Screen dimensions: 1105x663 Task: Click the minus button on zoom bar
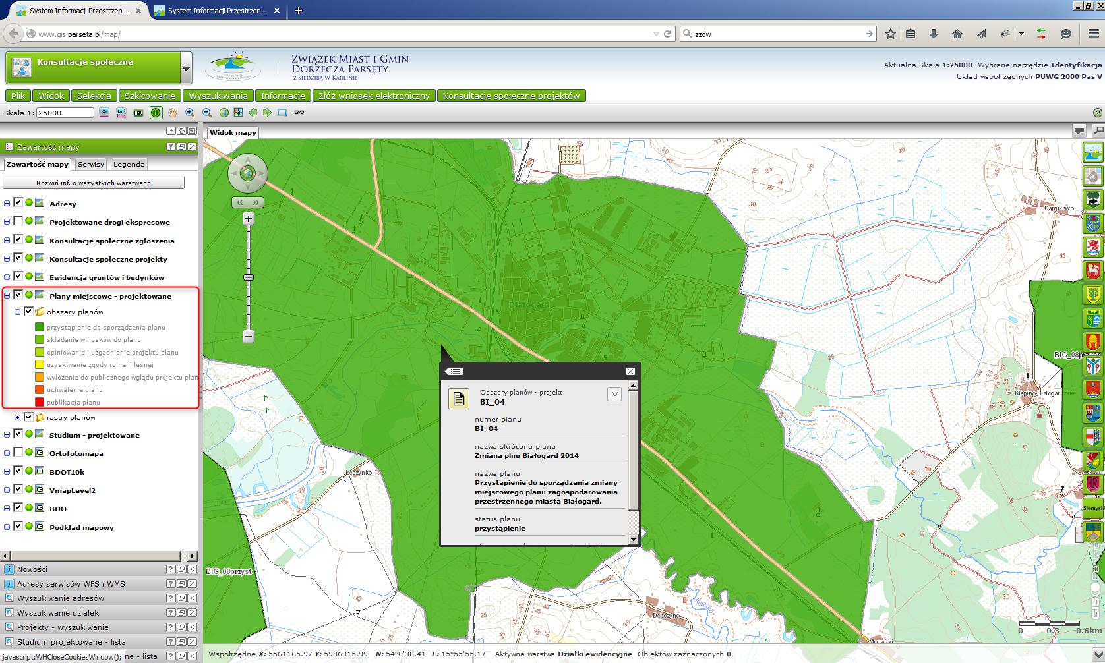click(249, 336)
